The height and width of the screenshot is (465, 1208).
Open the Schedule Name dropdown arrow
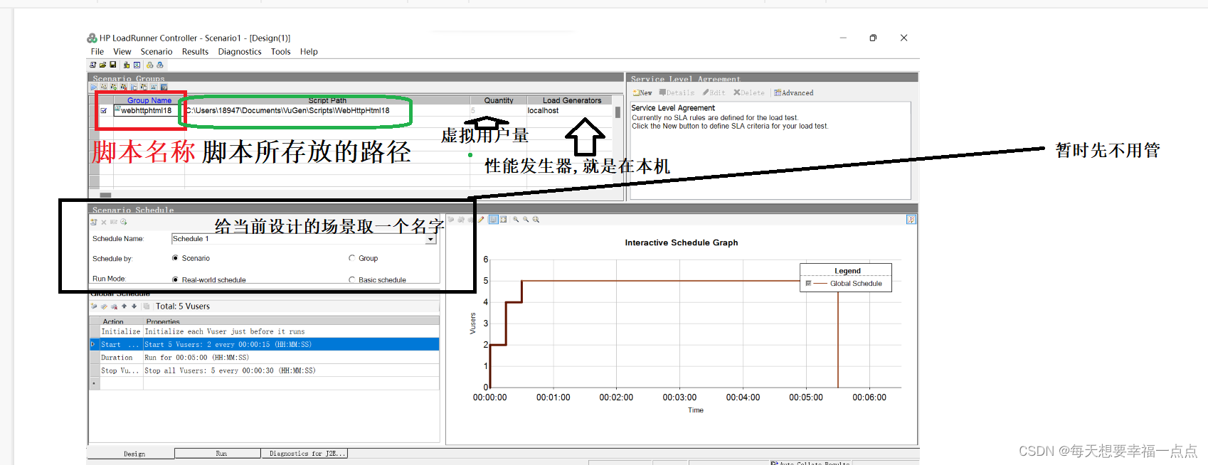point(430,239)
